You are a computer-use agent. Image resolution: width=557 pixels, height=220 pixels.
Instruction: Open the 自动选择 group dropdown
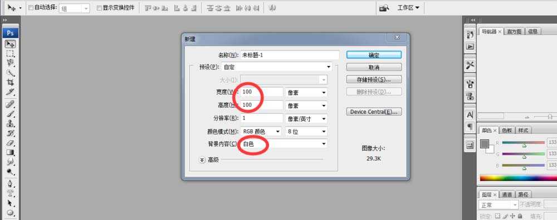pos(74,8)
